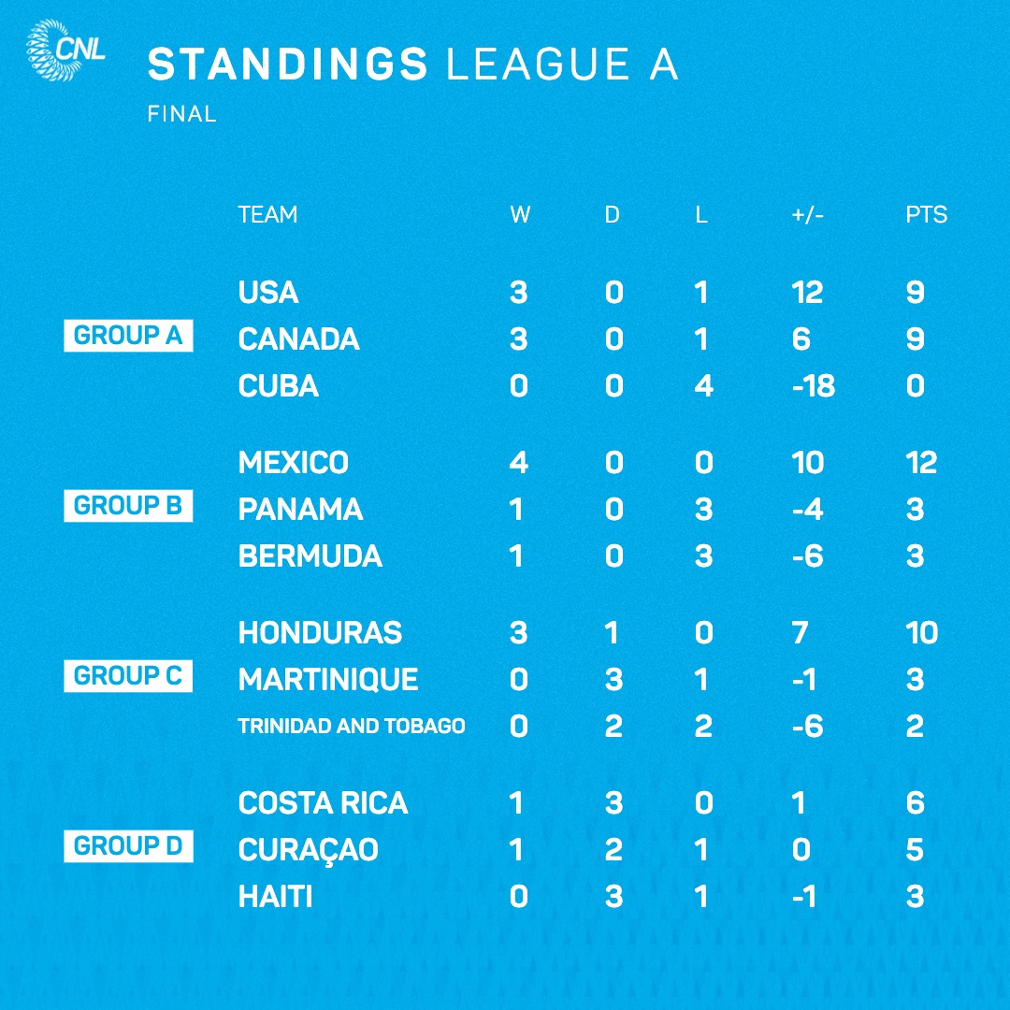Click the +/- column header
1010x1010 pixels.
coord(807,214)
